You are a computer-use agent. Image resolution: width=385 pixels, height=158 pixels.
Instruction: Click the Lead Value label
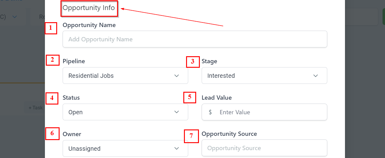[217, 98]
